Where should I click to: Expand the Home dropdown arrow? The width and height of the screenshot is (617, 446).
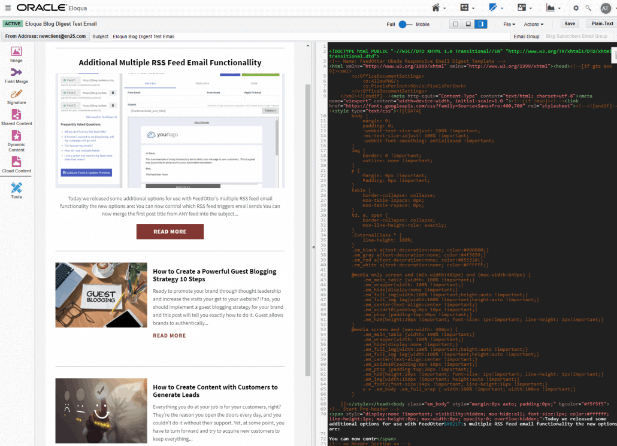click(444, 8)
